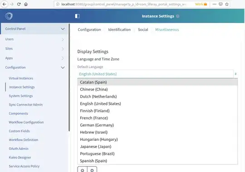Screen dimensions: 245x172
Task: Open Sync Connector Admin link
Action: (25, 105)
